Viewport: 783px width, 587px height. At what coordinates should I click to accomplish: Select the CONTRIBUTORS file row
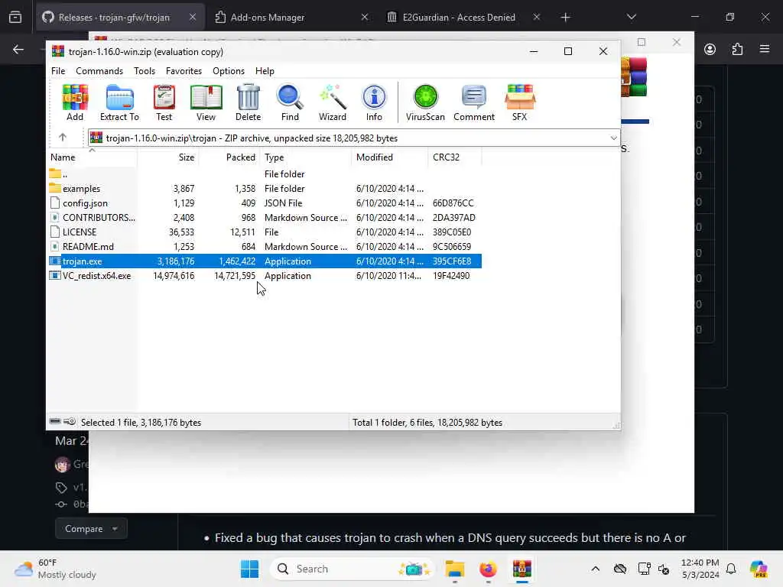tap(265, 218)
